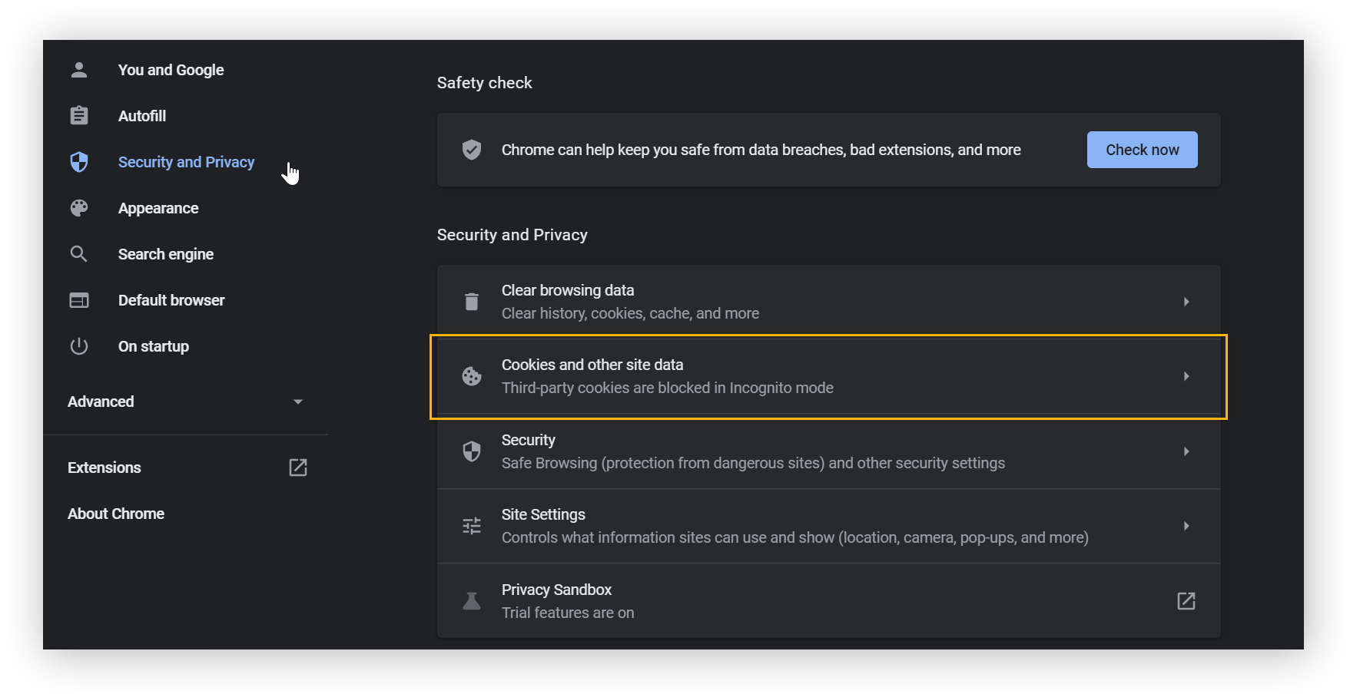The width and height of the screenshot is (1350, 694).
Task: Open the Extensions page link
Action: (104, 467)
